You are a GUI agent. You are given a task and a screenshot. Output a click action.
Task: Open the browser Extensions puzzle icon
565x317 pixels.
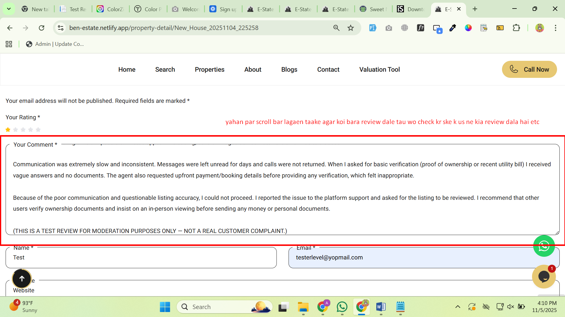[x=516, y=28]
